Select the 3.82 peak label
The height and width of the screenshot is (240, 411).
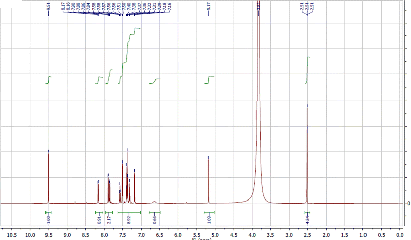[259, 6]
